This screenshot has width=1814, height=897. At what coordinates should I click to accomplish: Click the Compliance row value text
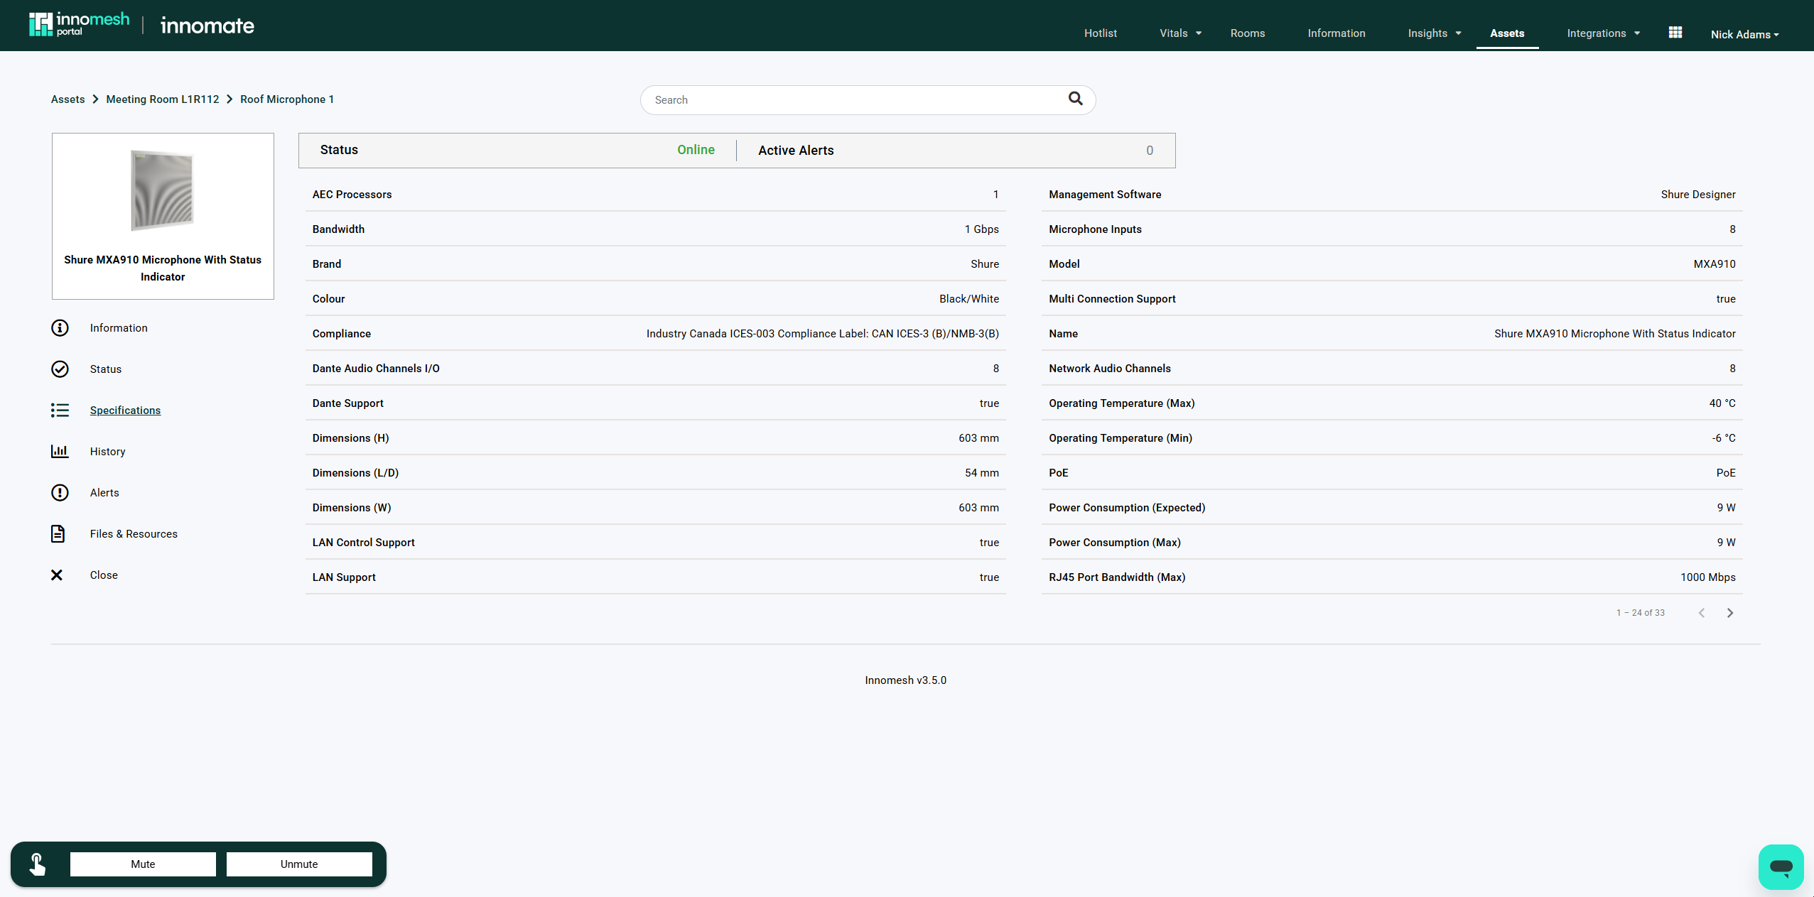pyautogui.click(x=822, y=333)
